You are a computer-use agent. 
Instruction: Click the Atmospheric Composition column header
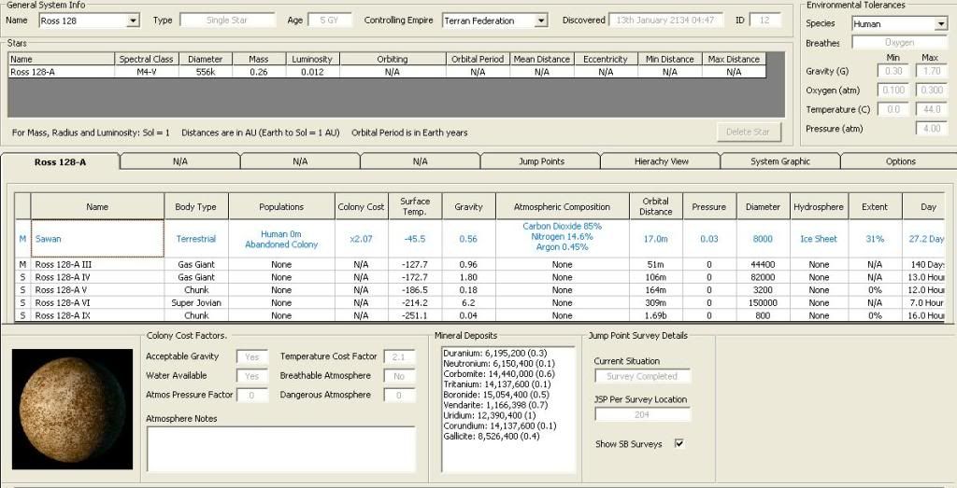[x=562, y=206]
